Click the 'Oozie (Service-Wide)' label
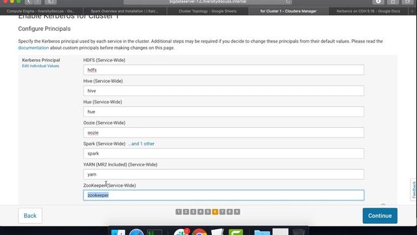 coord(104,123)
